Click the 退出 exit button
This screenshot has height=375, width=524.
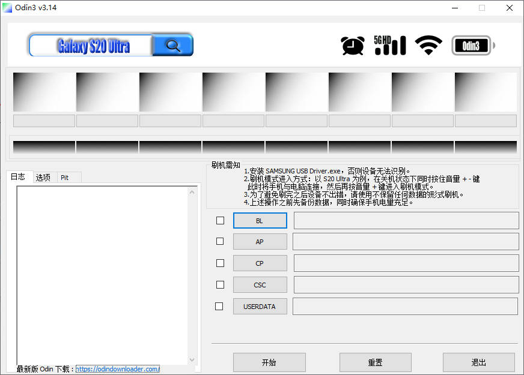point(478,362)
